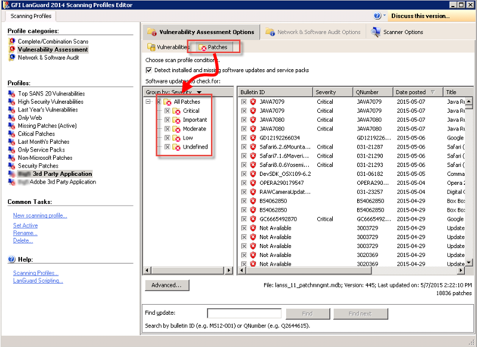
Task: Click the Network & Software Audit Options folder icon
Action: tap(270, 32)
